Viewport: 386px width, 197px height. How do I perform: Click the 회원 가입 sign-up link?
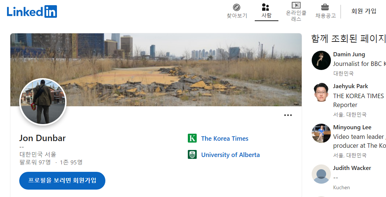[363, 11]
